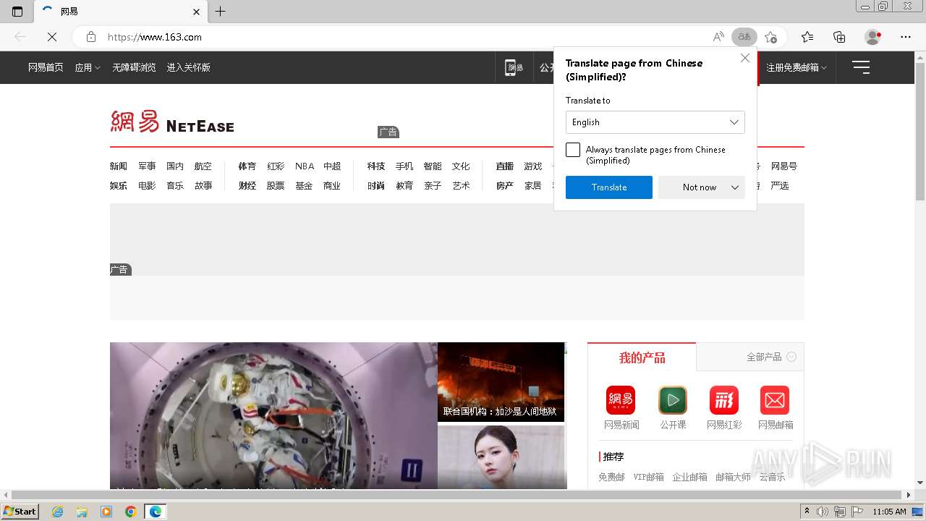Click the Translate button
Screen dimensions: 926x521
click(x=609, y=187)
